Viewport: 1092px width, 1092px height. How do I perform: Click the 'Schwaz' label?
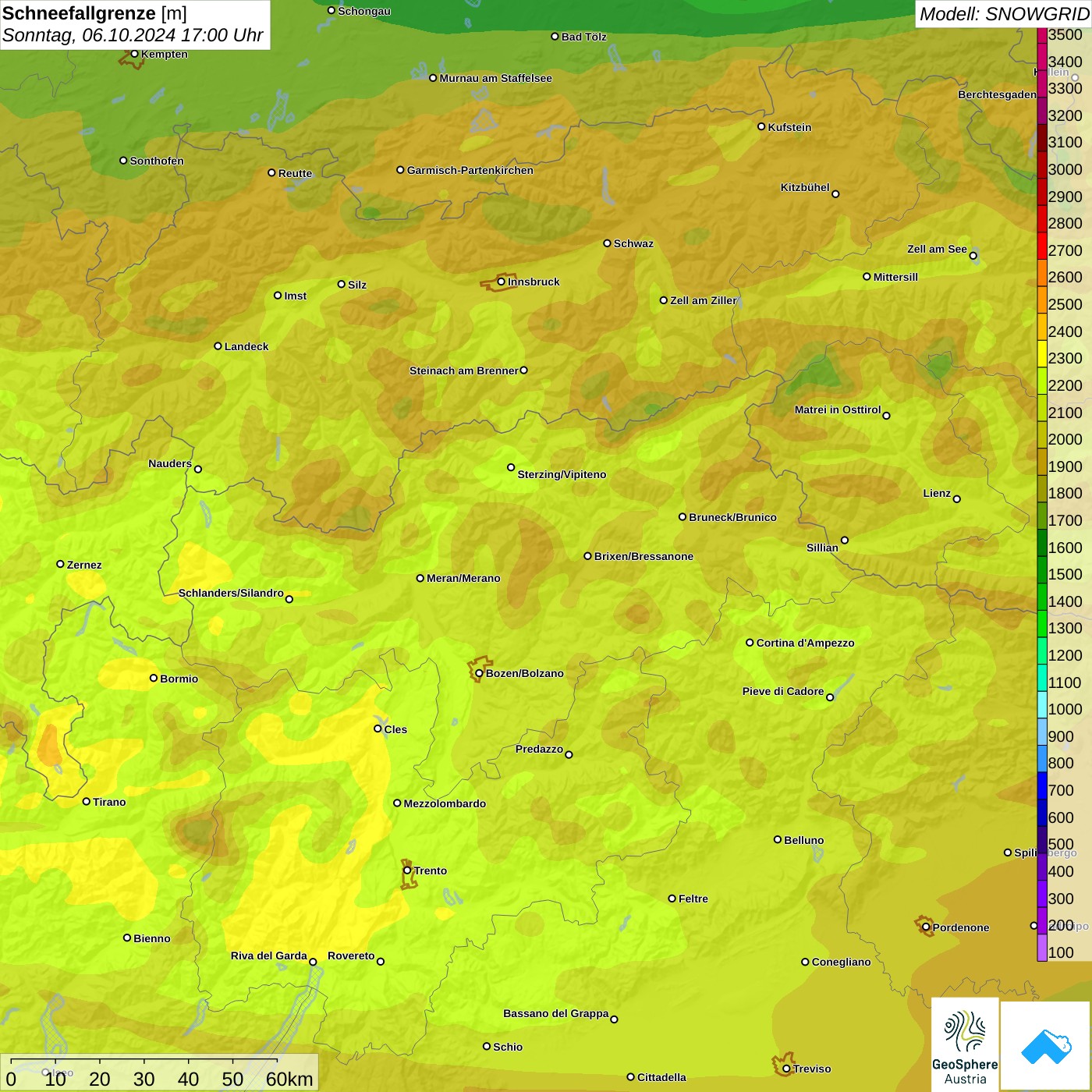(633, 243)
